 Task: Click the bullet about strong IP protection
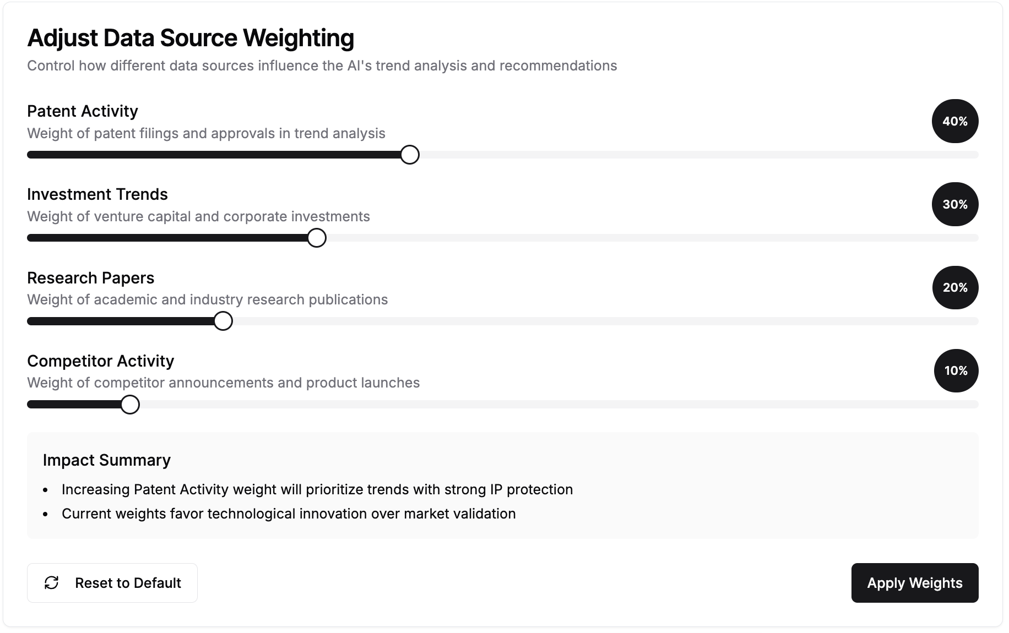[317, 489]
